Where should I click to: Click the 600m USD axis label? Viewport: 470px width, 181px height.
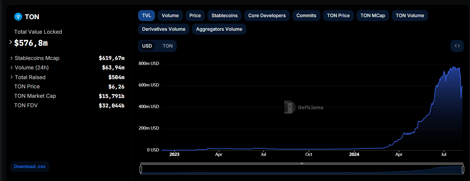[149, 85]
